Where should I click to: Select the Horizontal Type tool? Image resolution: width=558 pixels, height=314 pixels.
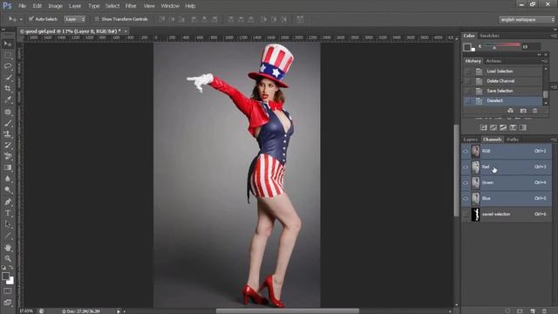point(8,213)
